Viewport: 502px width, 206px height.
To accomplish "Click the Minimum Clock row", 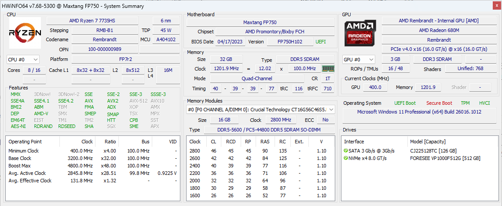I will tap(92, 151).
